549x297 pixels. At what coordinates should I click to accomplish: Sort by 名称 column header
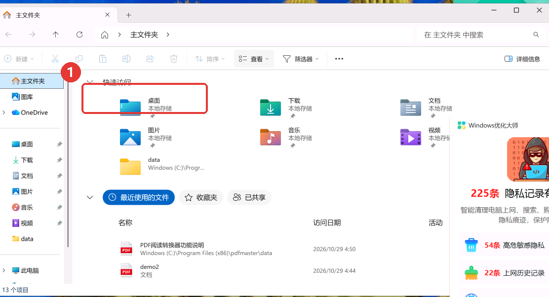(x=125, y=223)
